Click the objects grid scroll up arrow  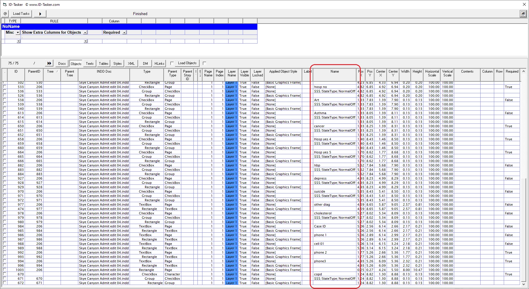(523, 71)
